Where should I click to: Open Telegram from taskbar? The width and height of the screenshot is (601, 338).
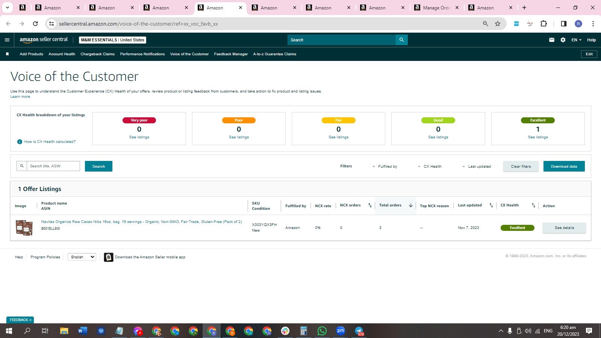coord(359,331)
